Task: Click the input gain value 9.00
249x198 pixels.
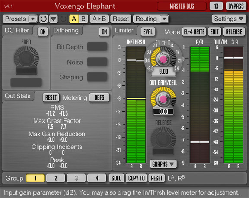Action: pos(163,72)
